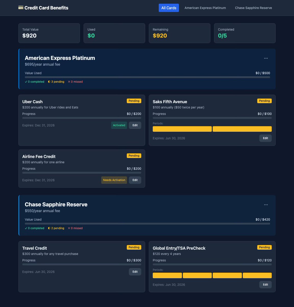The height and width of the screenshot is (307, 294).
Task: Click '0 missed' under Chase Sapphire Reserve
Action: 75,228
